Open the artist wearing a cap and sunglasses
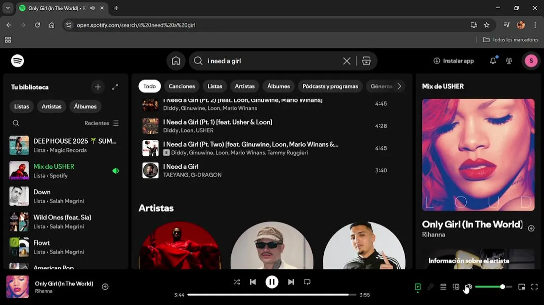544x305 pixels. pos(272,246)
